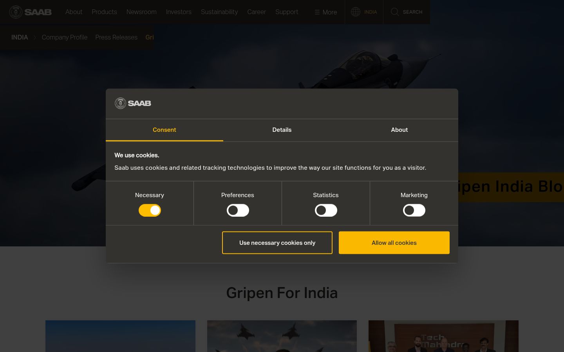The height and width of the screenshot is (352, 564).
Task: Click the globe icon next to INDIA
Action: (x=356, y=12)
